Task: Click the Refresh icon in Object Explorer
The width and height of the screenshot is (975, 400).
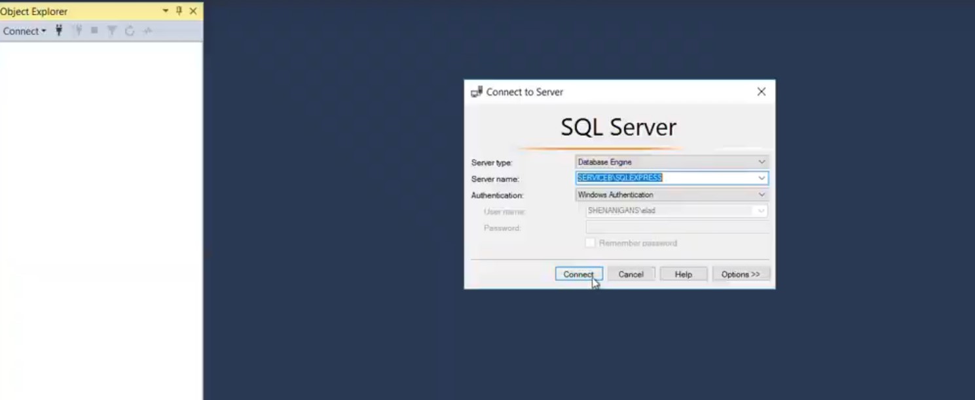Action: tap(130, 31)
